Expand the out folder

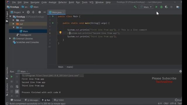pos(13,24)
